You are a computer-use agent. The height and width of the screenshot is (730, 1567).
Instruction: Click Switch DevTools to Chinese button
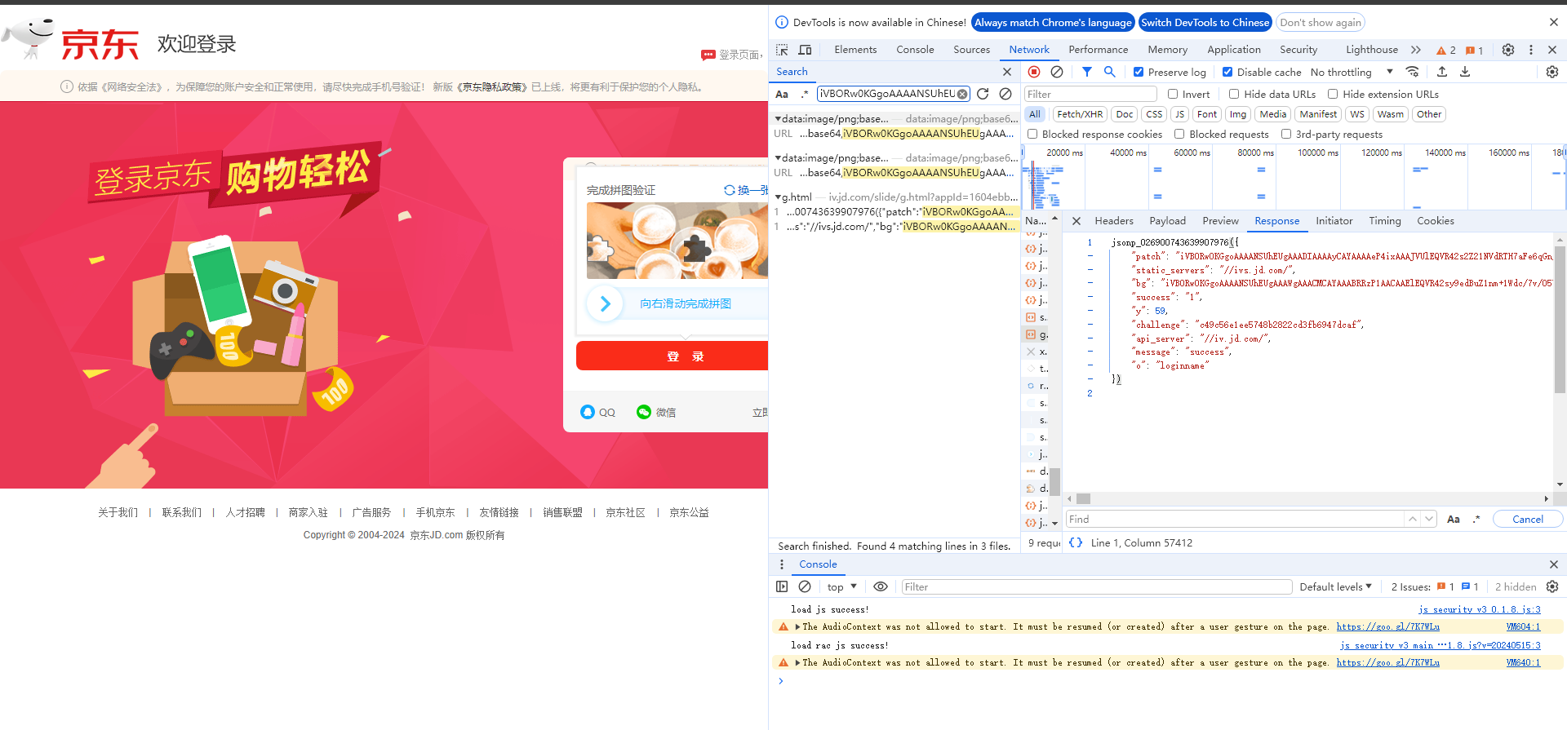(1205, 23)
